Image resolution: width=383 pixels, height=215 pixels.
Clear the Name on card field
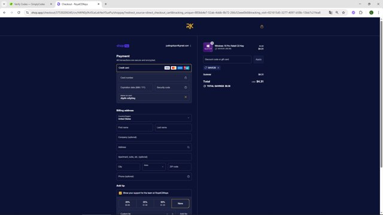coord(186,97)
